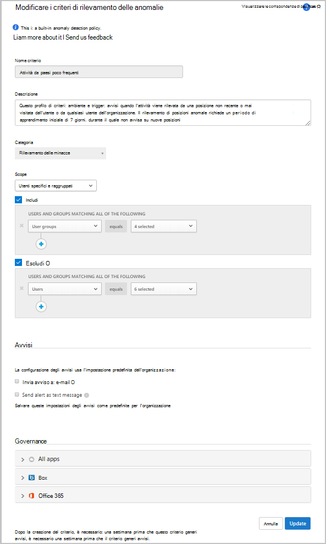Click the Annulla button
326x544 pixels.
[271, 524]
